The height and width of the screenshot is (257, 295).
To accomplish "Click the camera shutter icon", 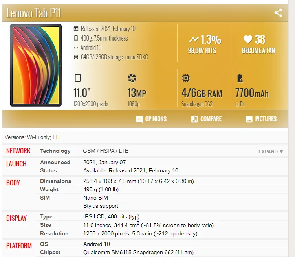I will click(x=132, y=78).
